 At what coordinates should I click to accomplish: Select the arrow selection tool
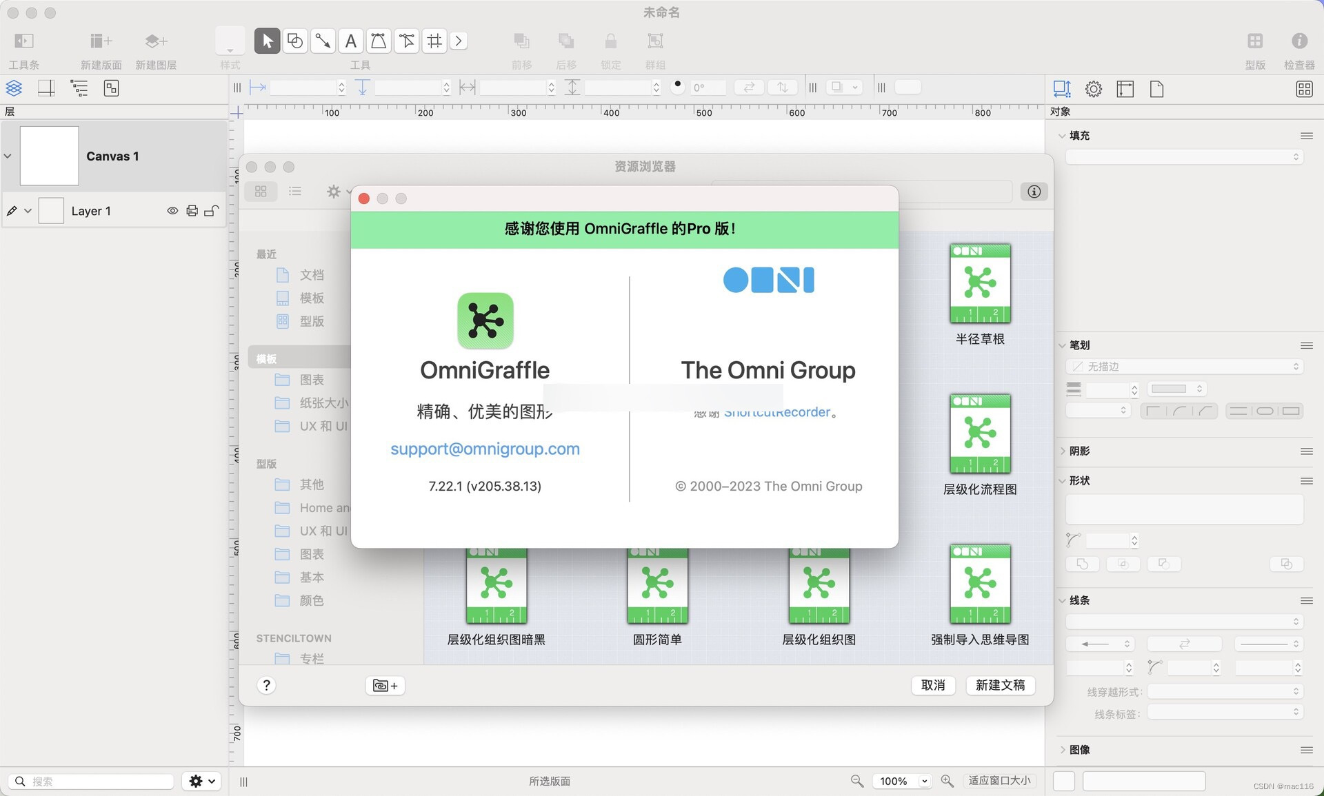[x=268, y=41]
